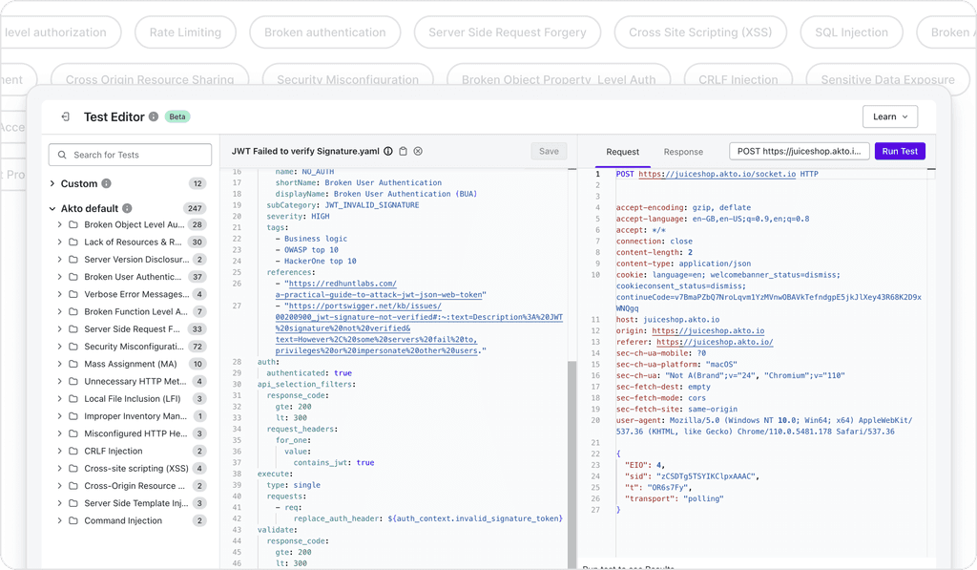Switch to the Response tab
The width and height of the screenshot is (977, 570).
tap(683, 151)
